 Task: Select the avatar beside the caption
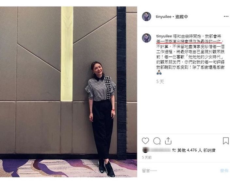146,38
